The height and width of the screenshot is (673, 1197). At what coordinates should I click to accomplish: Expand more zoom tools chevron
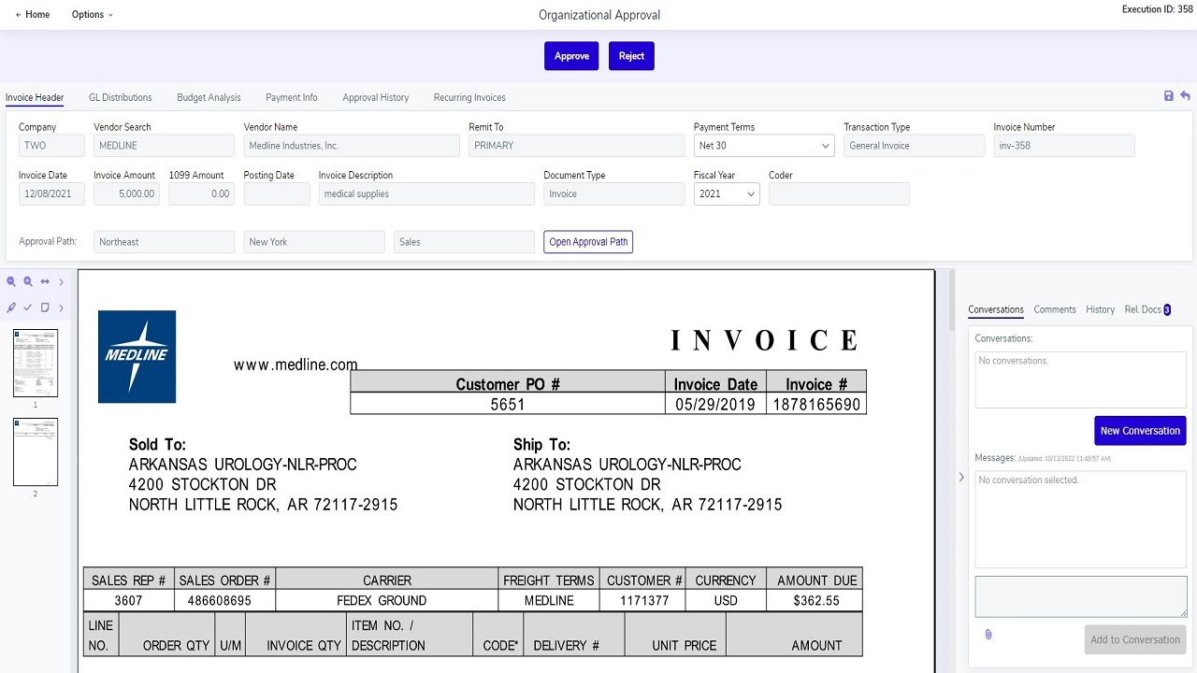[x=62, y=281]
